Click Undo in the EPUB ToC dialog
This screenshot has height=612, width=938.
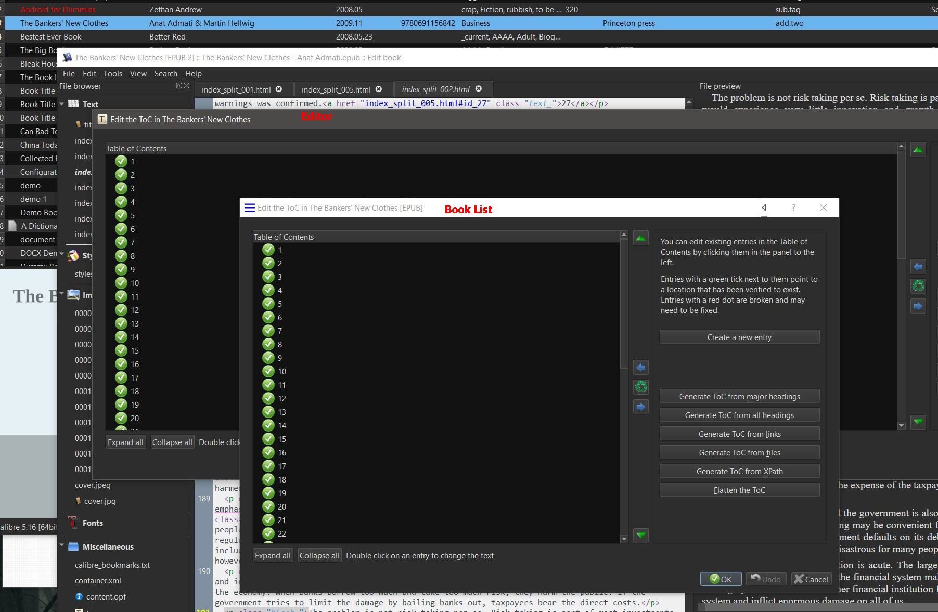pyautogui.click(x=766, y=579)
